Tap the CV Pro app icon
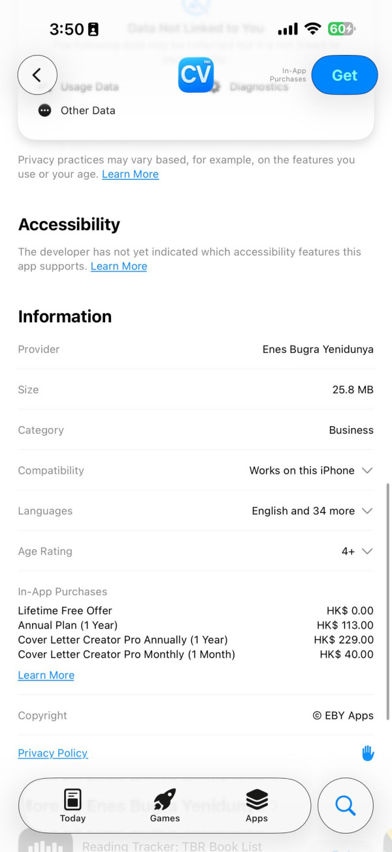The image size is (392, 852). point(197,74)
